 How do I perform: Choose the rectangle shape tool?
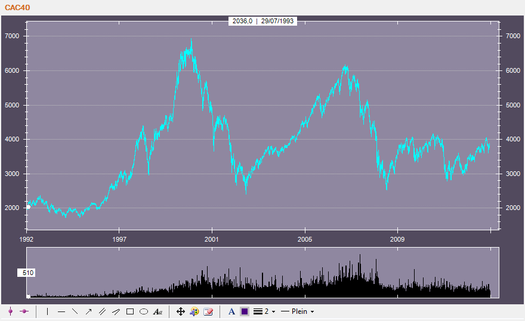pyautogui.click(x=130, y=311)
